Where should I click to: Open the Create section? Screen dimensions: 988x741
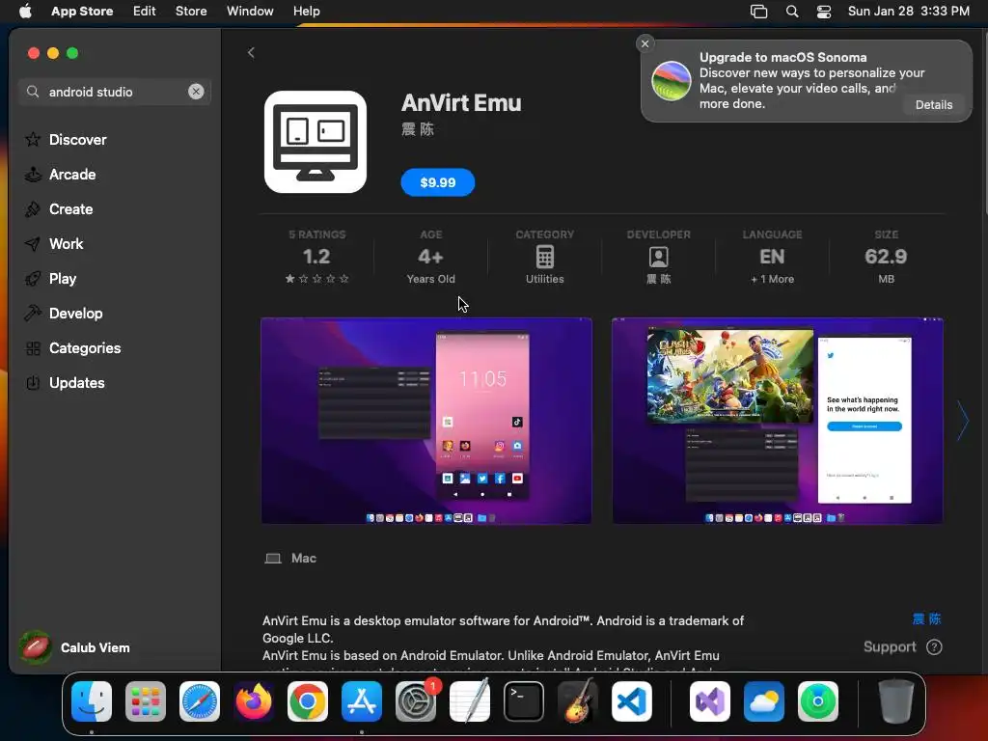[70, 209]
